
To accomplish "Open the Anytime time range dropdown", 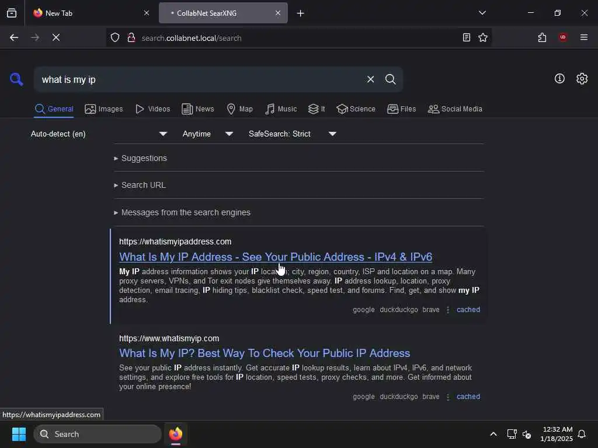I will coord(207,134).
